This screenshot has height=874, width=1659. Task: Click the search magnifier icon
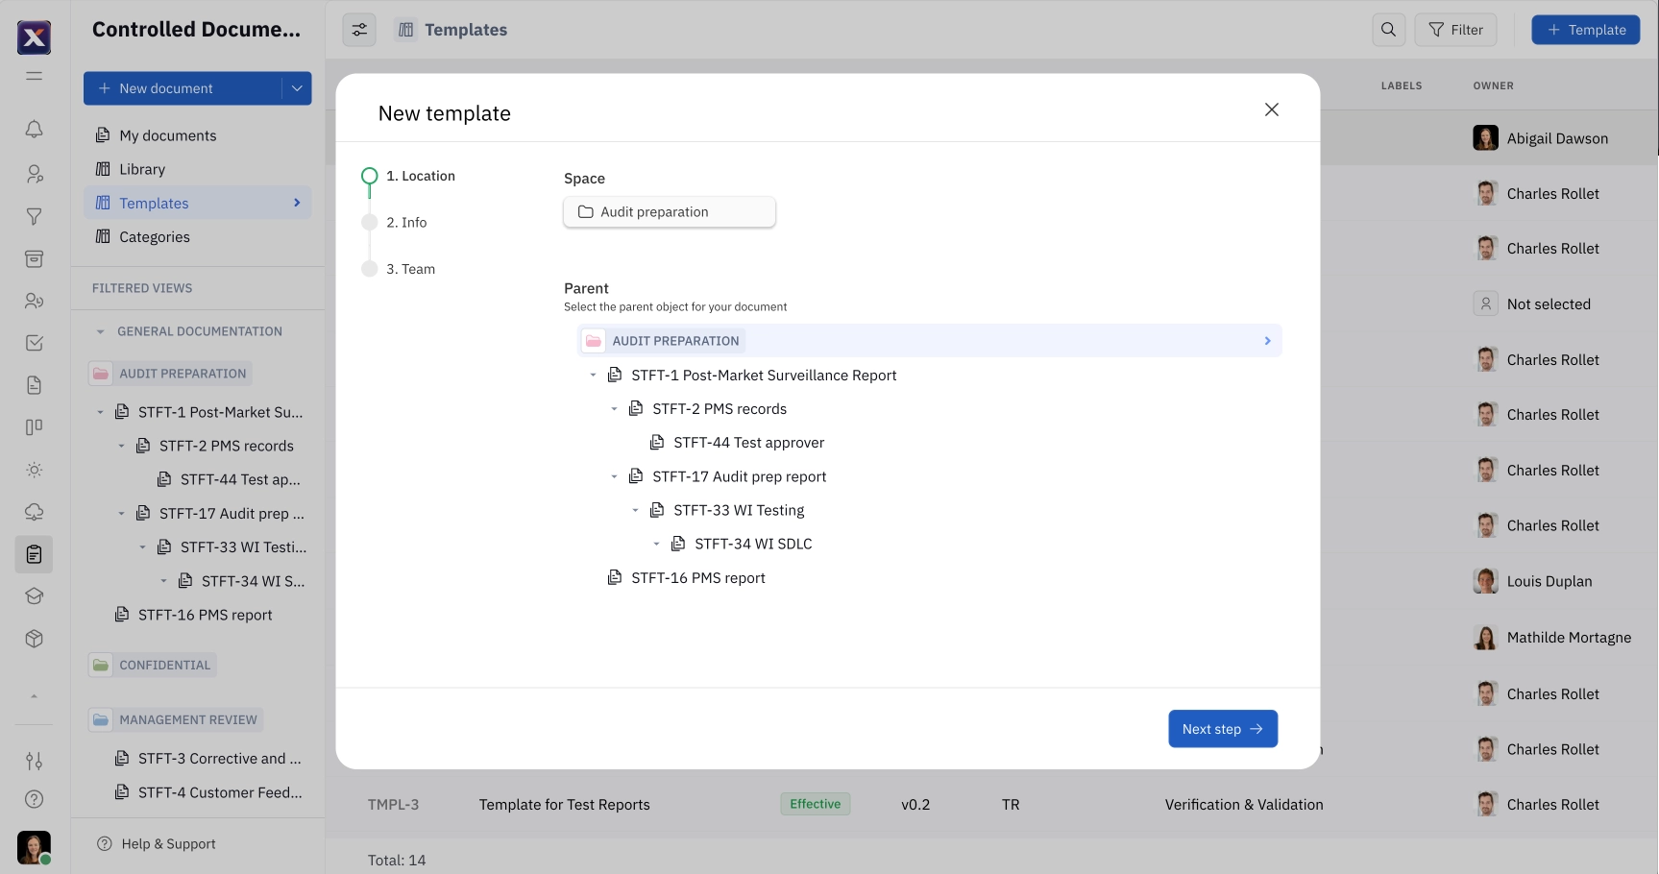[1388, 30]
